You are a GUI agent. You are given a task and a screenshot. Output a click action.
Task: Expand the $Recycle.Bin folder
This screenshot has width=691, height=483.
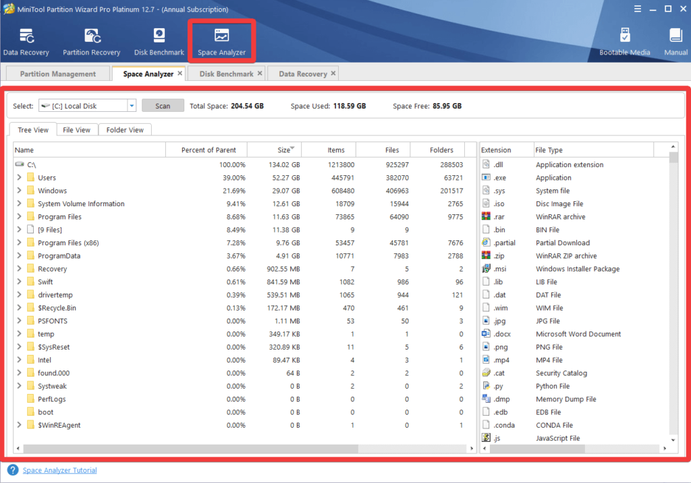point(19,307)
